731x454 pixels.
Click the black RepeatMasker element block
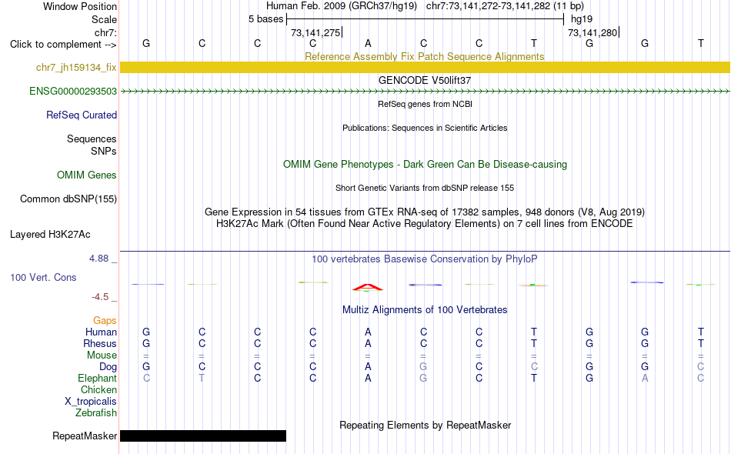203,436
